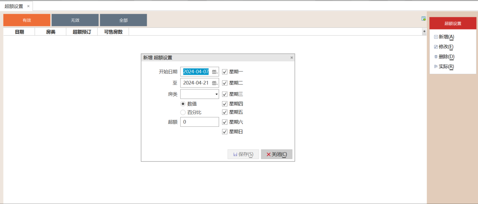Click 修改(E) to edit the entry
The image size is (478, 204).
[446, 47]
